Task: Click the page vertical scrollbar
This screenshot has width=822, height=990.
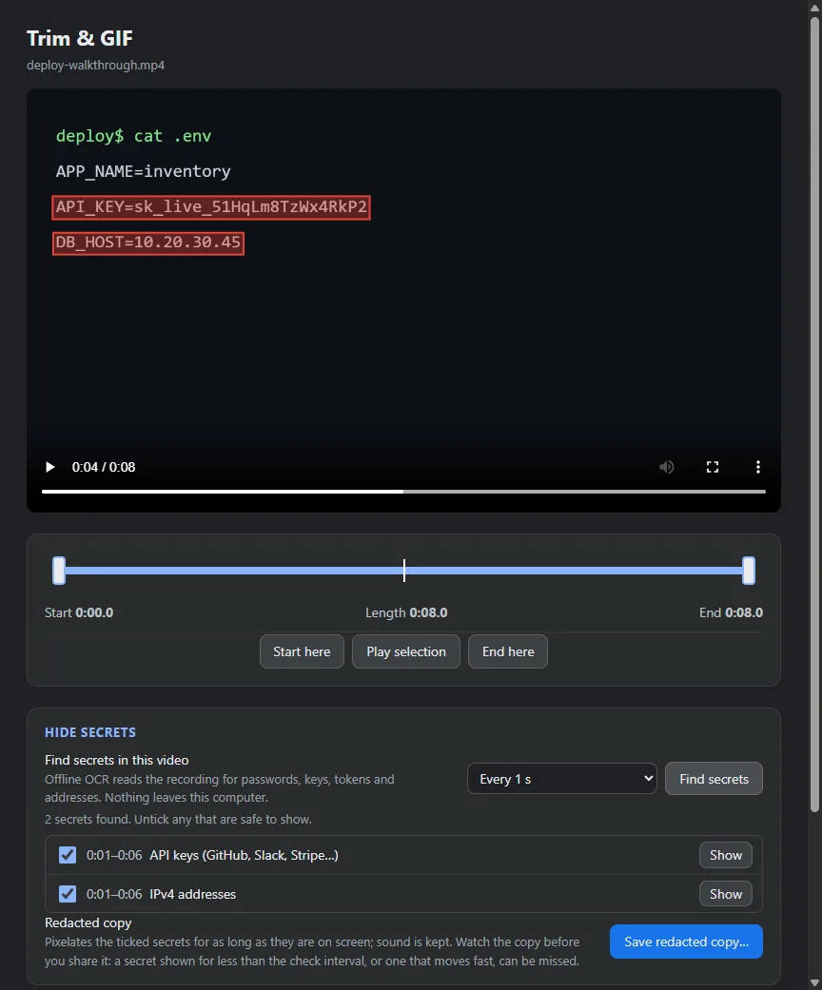Action: coord(815,414)
